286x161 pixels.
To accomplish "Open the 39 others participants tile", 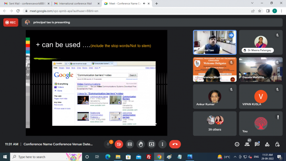I will click(214, 123).
